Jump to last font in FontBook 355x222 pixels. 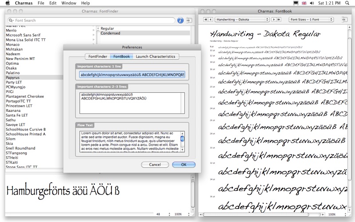[279, 20]
